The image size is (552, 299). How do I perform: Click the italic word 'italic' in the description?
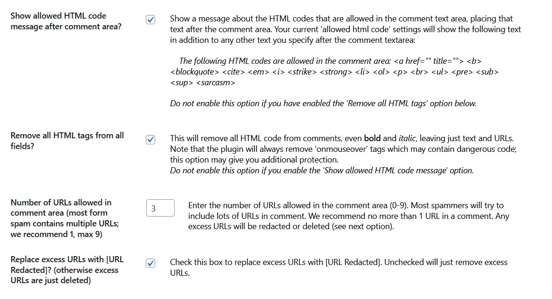pos(407,138)
